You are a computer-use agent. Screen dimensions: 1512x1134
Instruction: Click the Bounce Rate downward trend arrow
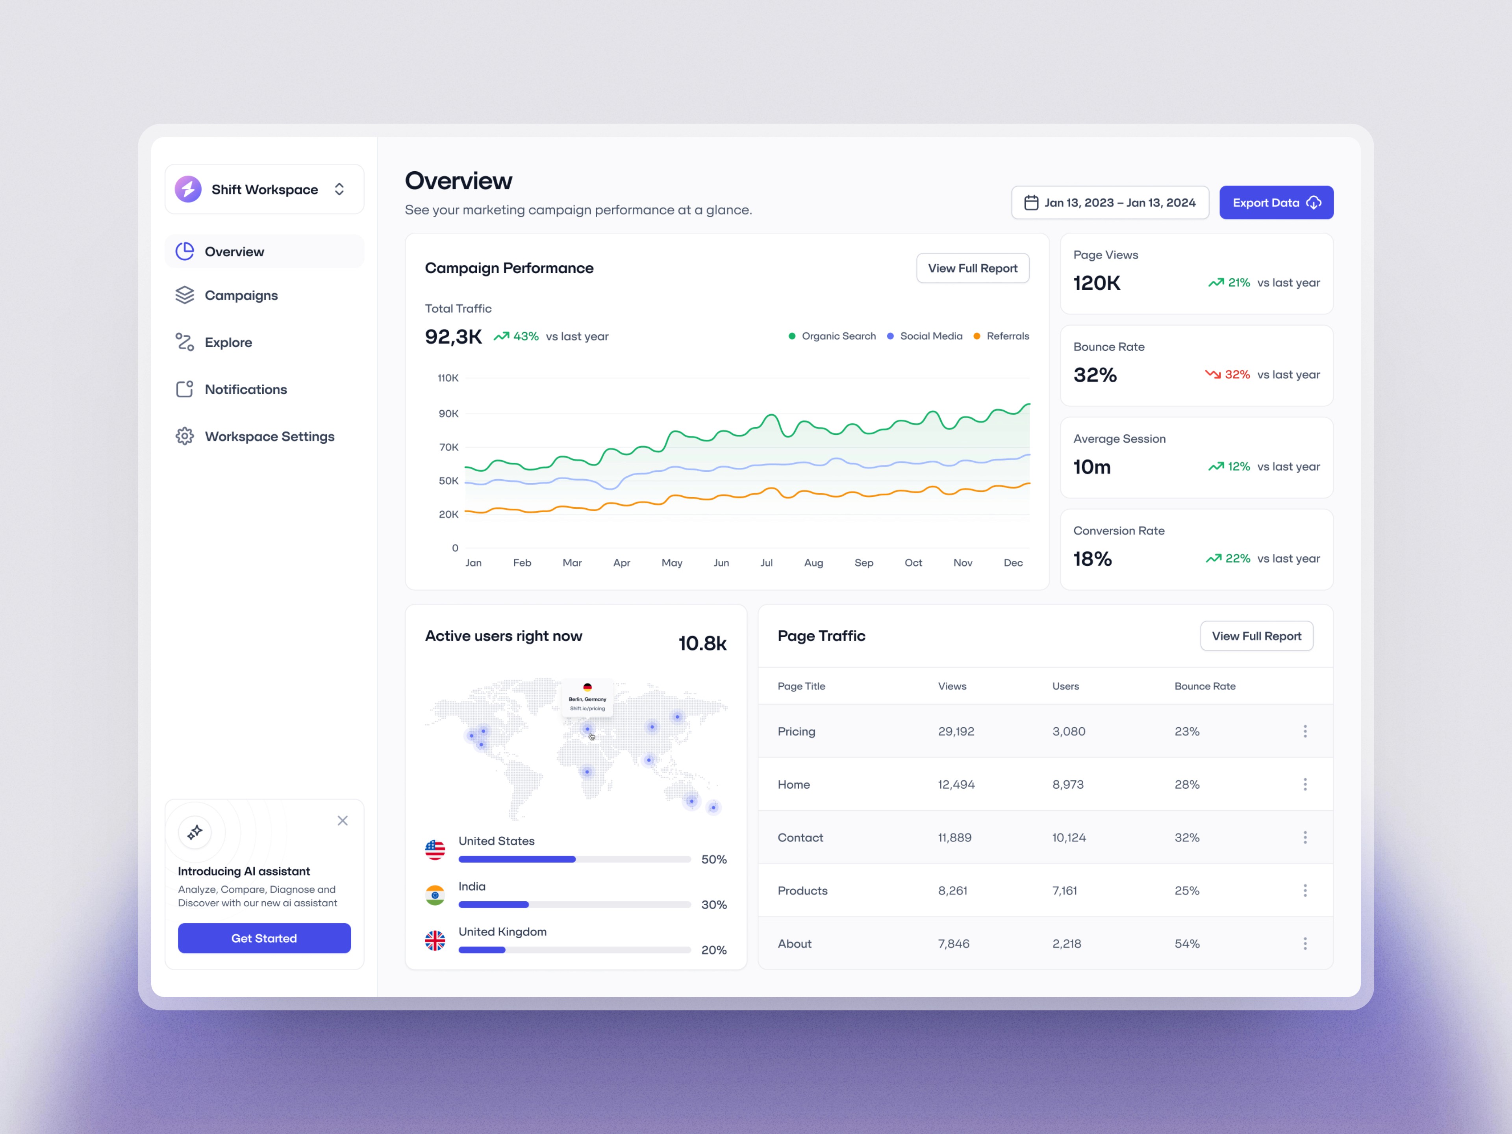point(1213,374)
